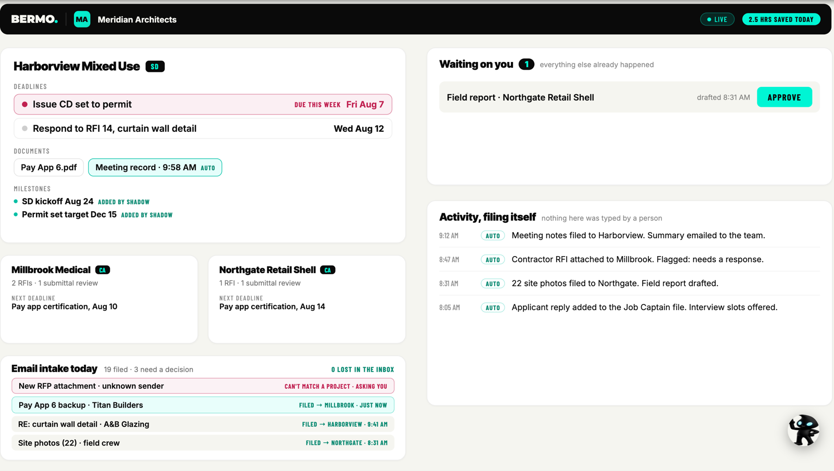The height and width of the screenshot is (471, 834).
Task: Click the CA badge on Northgate Retail Shell
Action: (328, 270)
